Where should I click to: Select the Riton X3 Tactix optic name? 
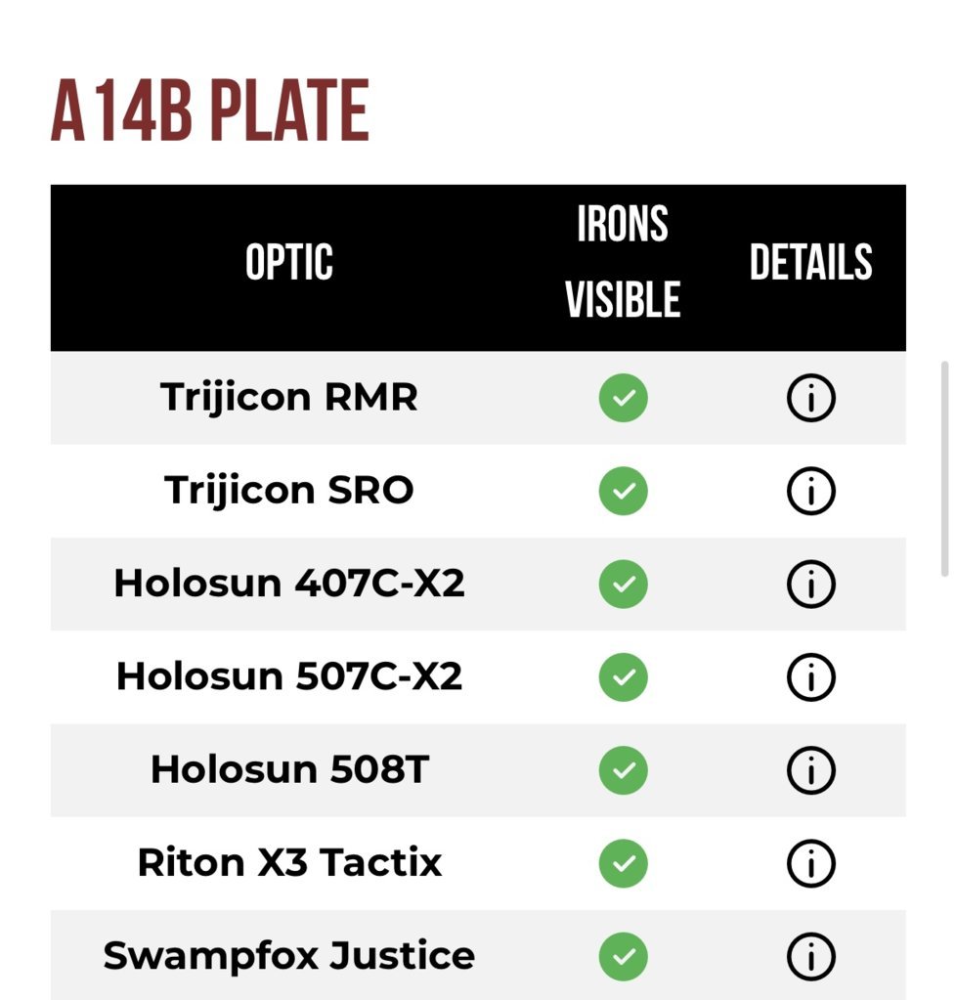(x=289, y=863)
